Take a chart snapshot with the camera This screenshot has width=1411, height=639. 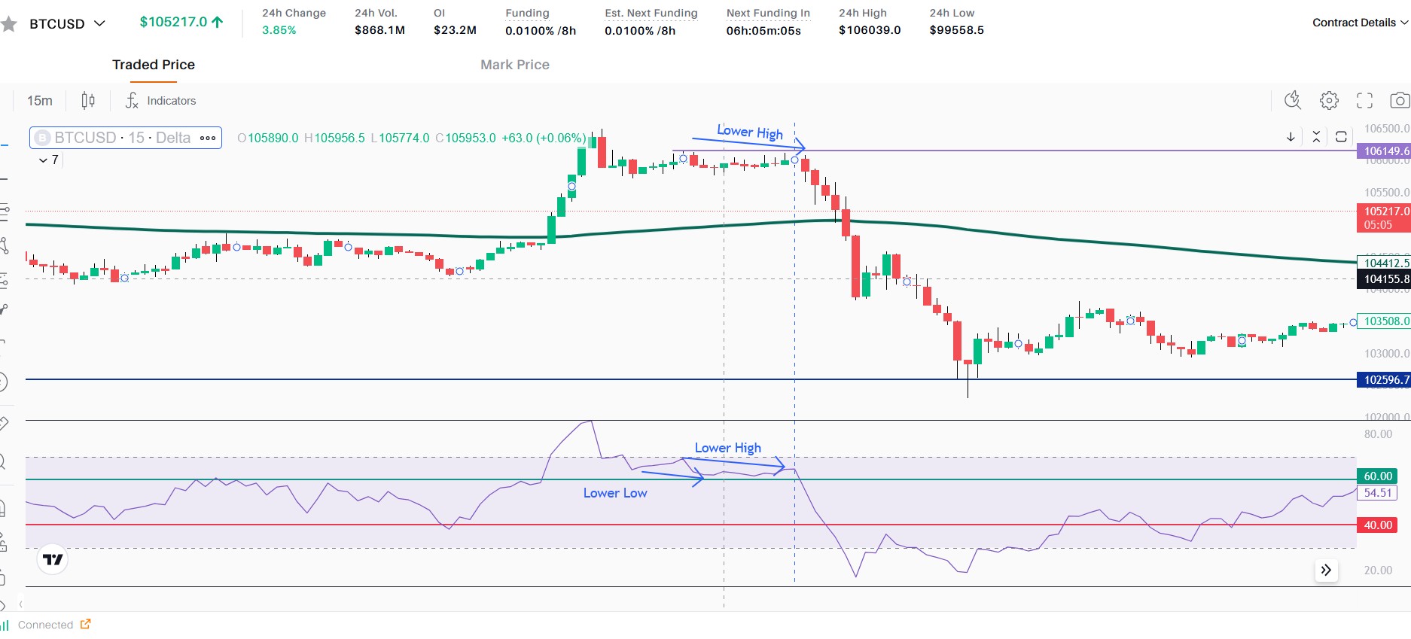coord(1399,100)
